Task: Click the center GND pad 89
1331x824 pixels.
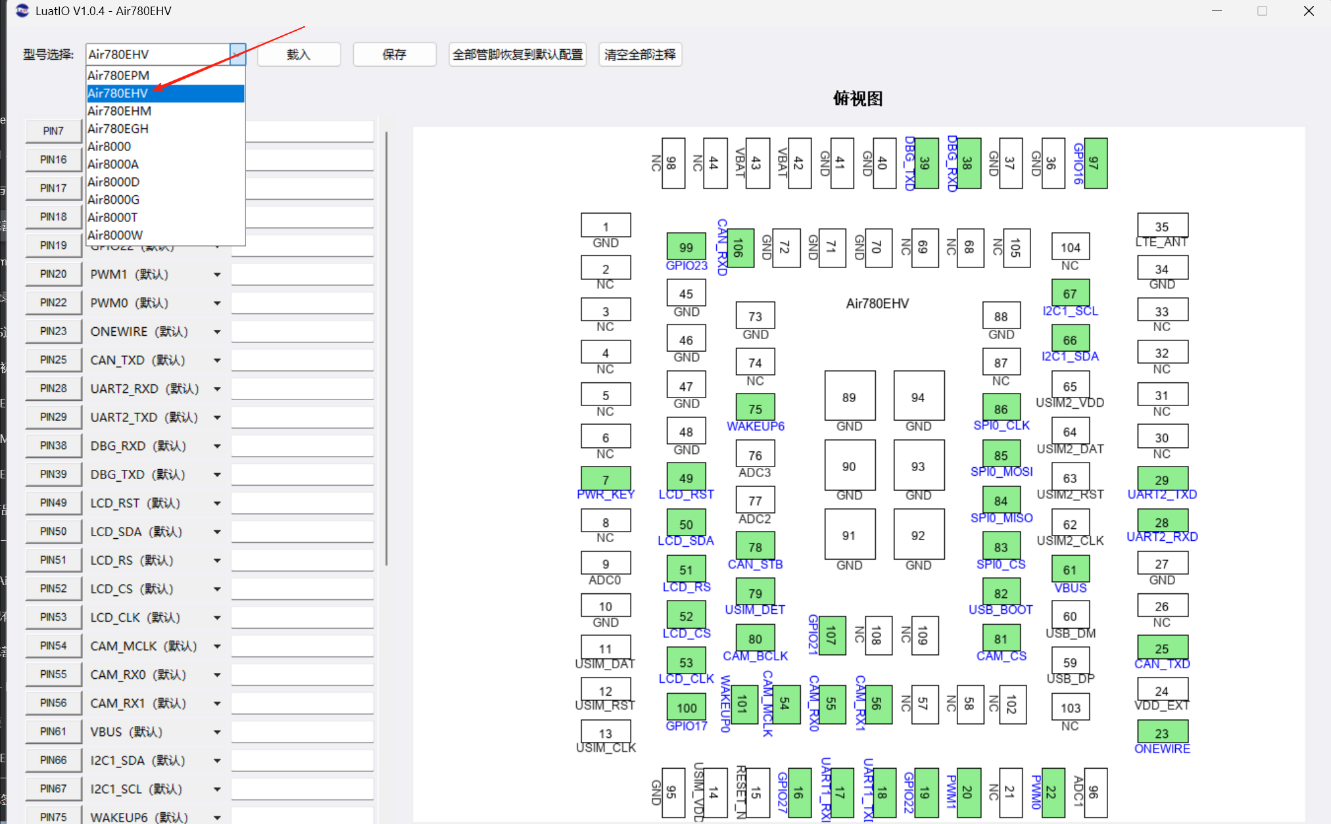Action: pyautogui.click(x=850, y=396)
